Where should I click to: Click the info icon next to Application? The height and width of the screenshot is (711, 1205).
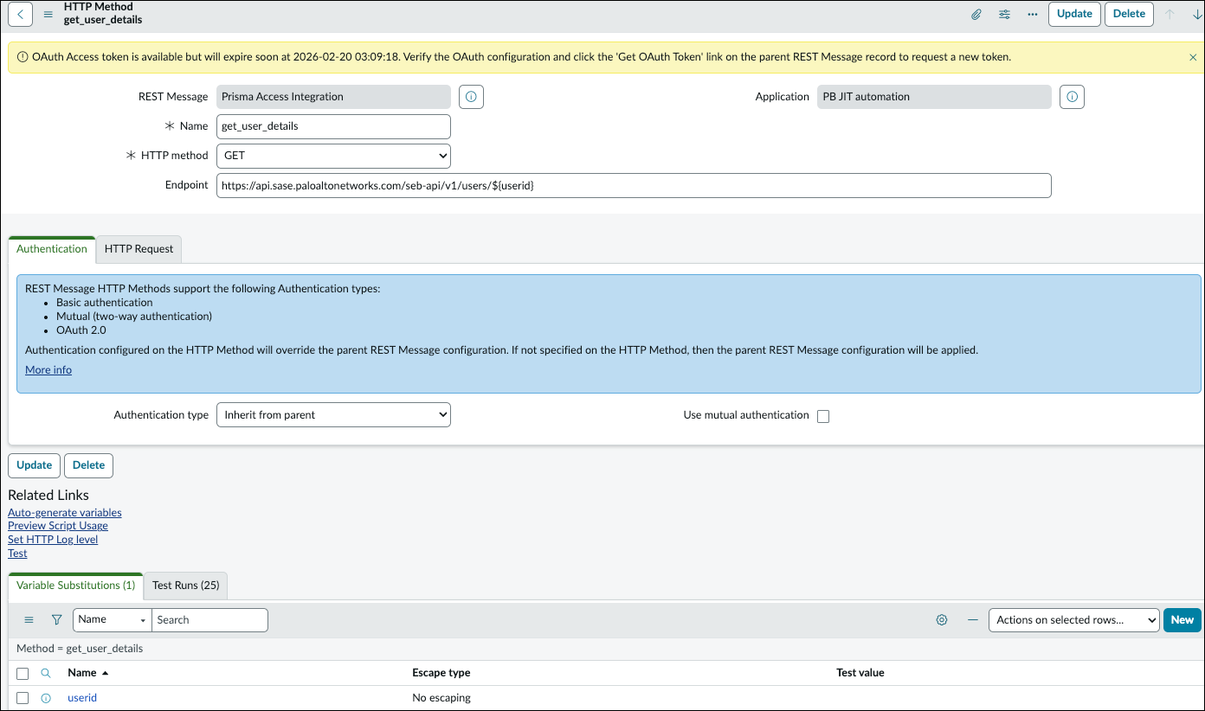click(1072, 97)
